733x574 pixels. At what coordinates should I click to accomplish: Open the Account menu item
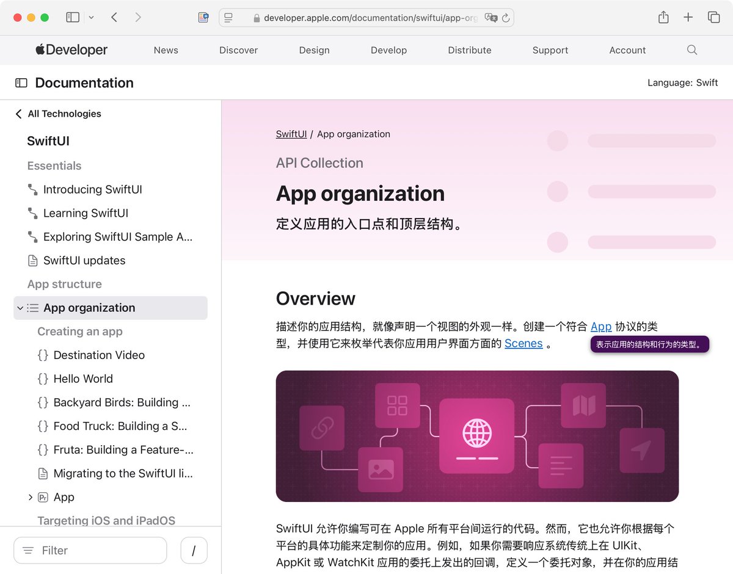coord(627,50)
